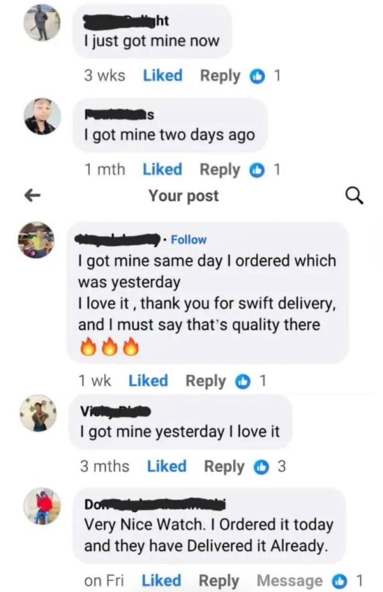Image resolution: width=383 pixels, height=592 pixels.
Task: Open avatar of 'I got mine two days ago' commenter
Action: pyautogui.click(x=42, y=117)
